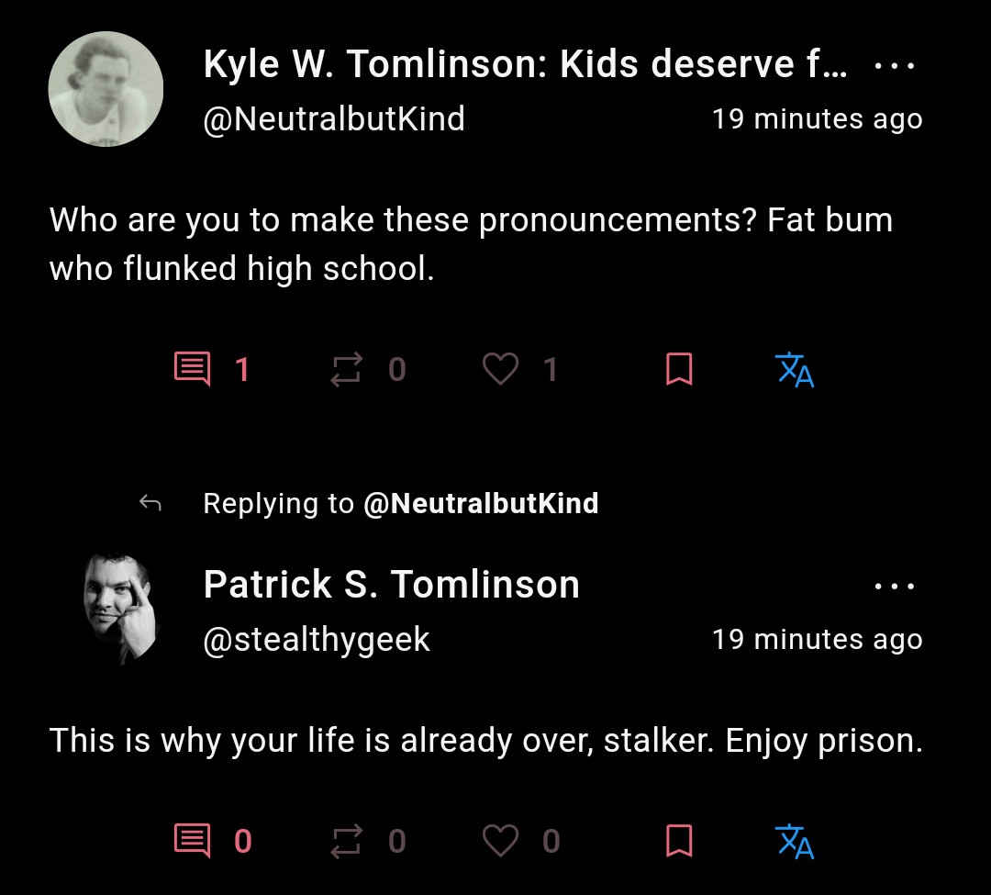This screenshot has width=991, height=895.
Task: Repost Patrick S. Tomlinson's reply
Action: [x=346, y=841]
